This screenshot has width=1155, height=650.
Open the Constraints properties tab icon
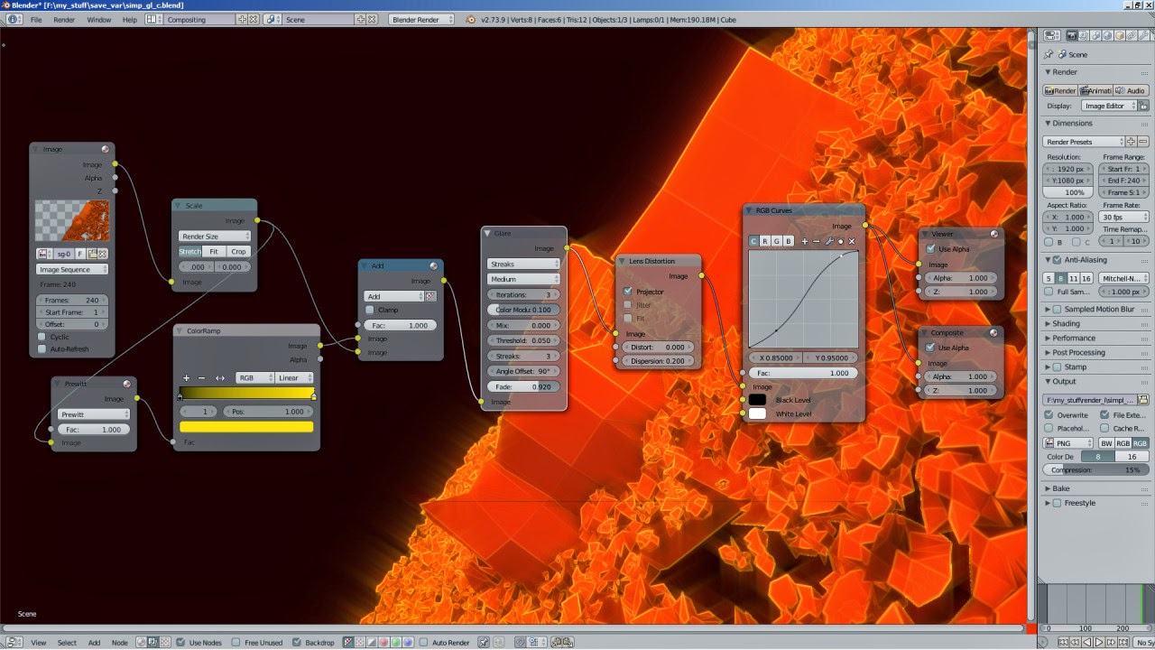[x=1132, y=35]
